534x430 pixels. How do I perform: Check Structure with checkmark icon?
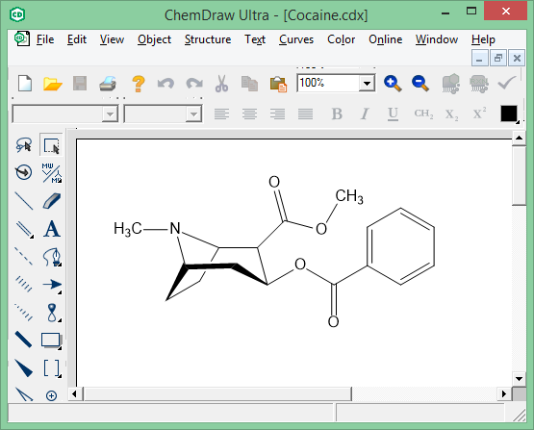click(507, 83)
